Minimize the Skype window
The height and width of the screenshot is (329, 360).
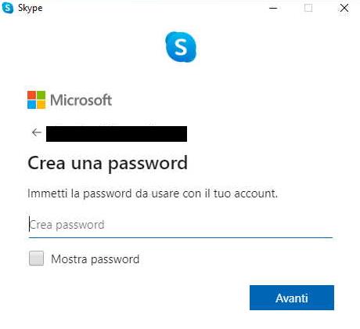coord(273,8)
